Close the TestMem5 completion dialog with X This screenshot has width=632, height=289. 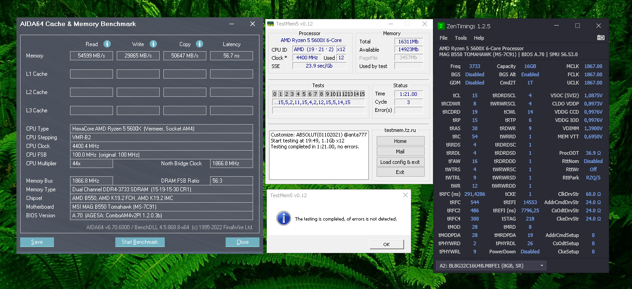click(405, 195)
